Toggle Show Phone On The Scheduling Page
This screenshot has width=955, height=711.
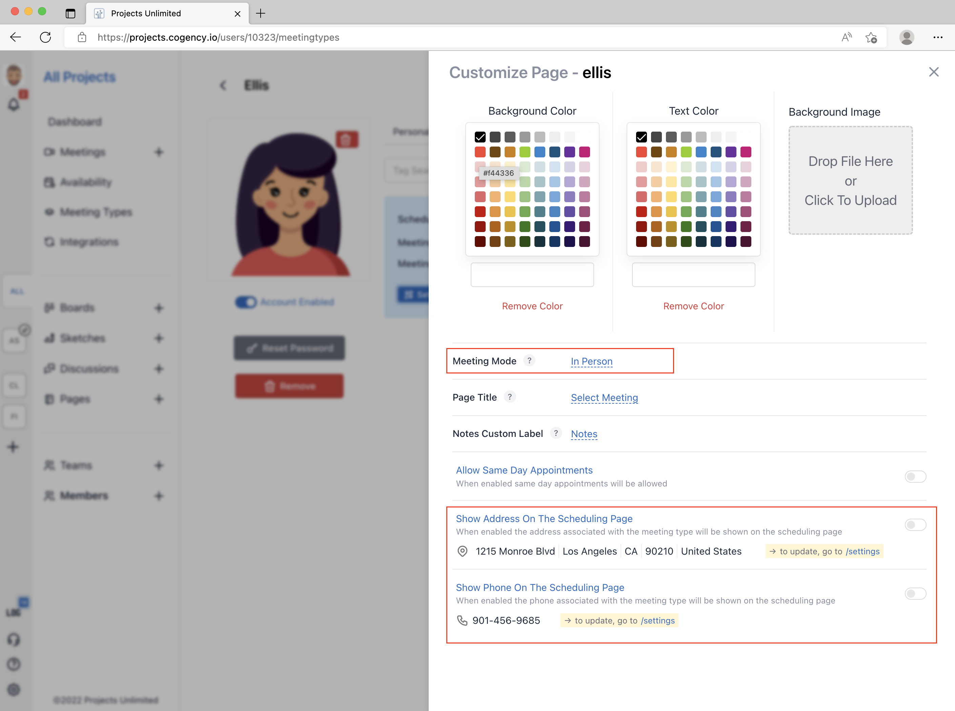click(x=915, y=594)
